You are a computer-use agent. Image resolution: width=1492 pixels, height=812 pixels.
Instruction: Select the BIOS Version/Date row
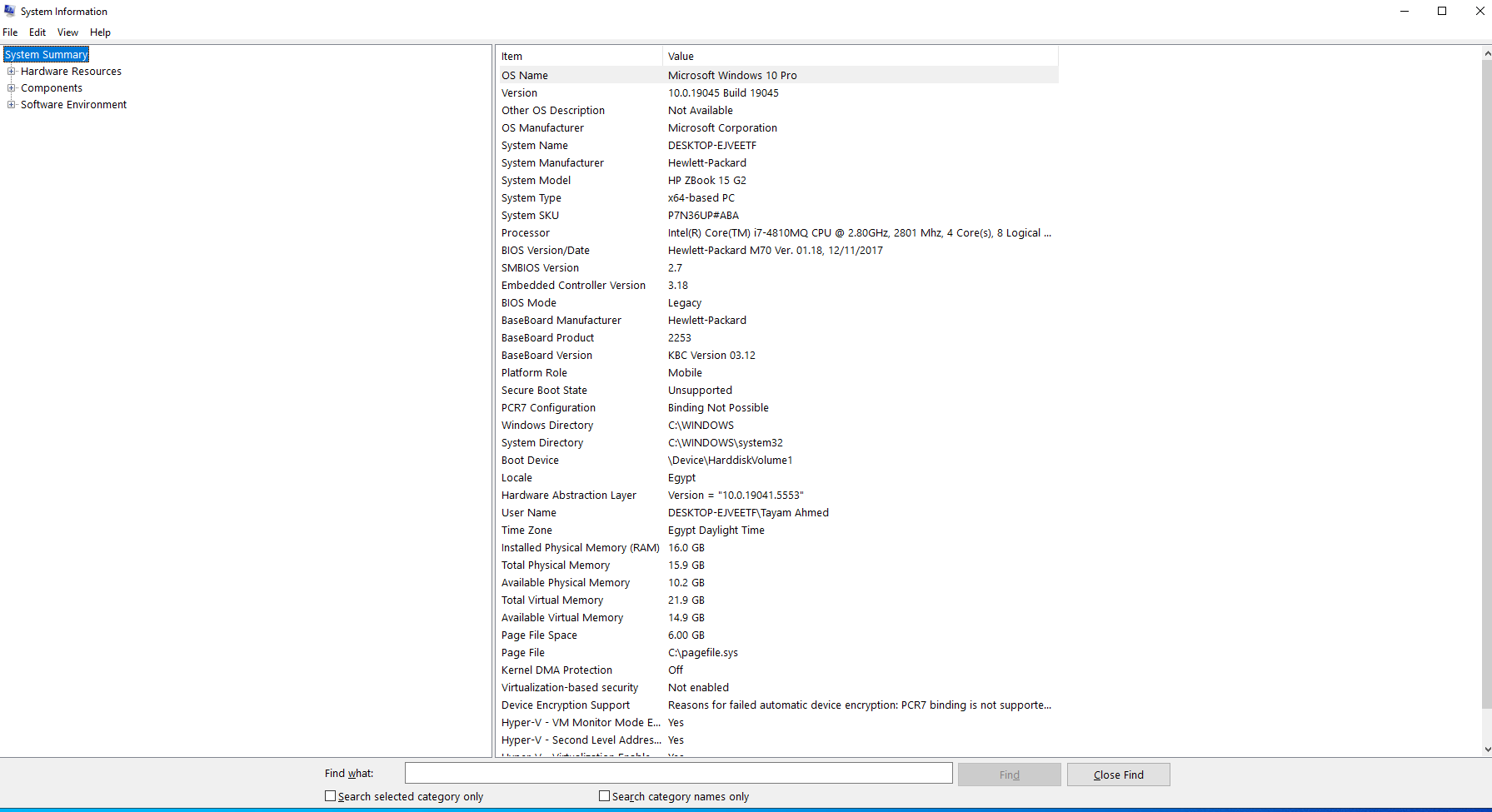[x=777, y=250]
